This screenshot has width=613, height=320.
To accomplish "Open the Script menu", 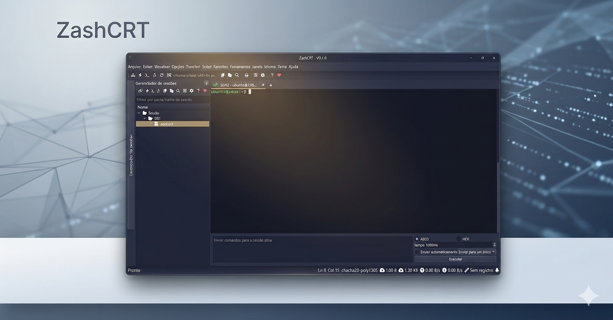I will (207, 67).
